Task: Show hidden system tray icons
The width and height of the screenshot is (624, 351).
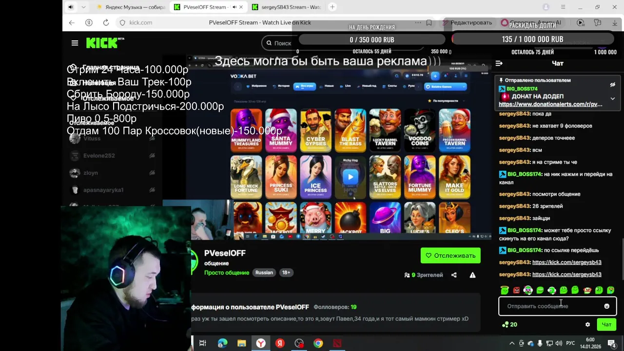Action: click(512, 343)
